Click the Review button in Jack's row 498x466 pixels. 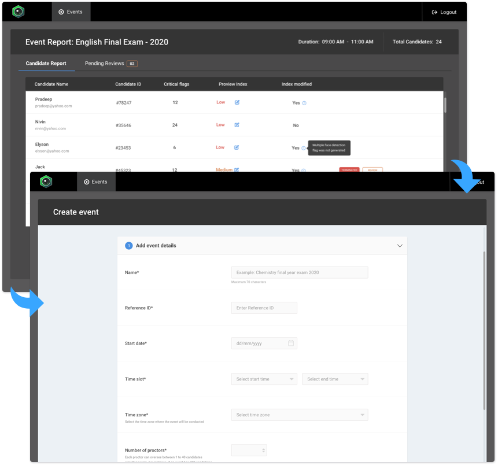tap(372, 169)
